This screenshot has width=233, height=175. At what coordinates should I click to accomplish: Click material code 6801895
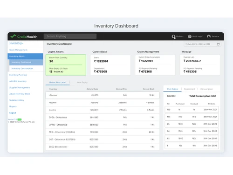click(x=94, y=117)
